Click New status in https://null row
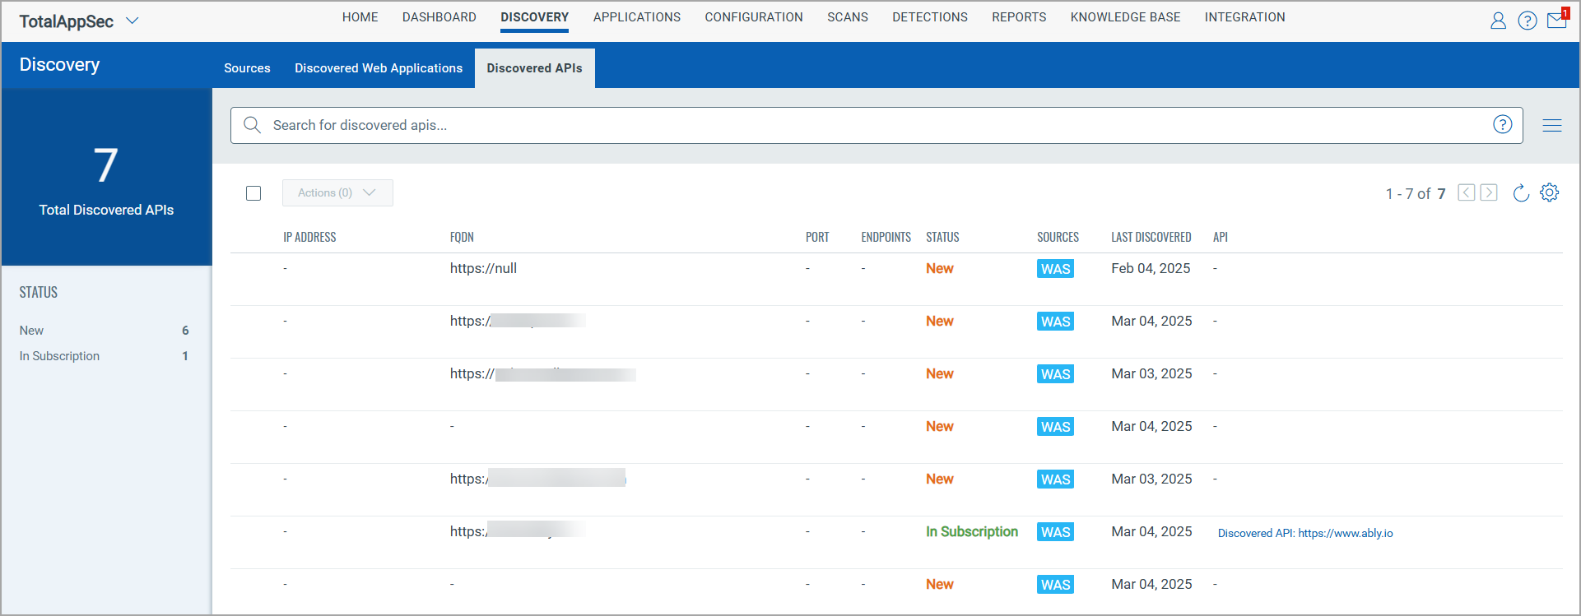 [x=940, y=268]
